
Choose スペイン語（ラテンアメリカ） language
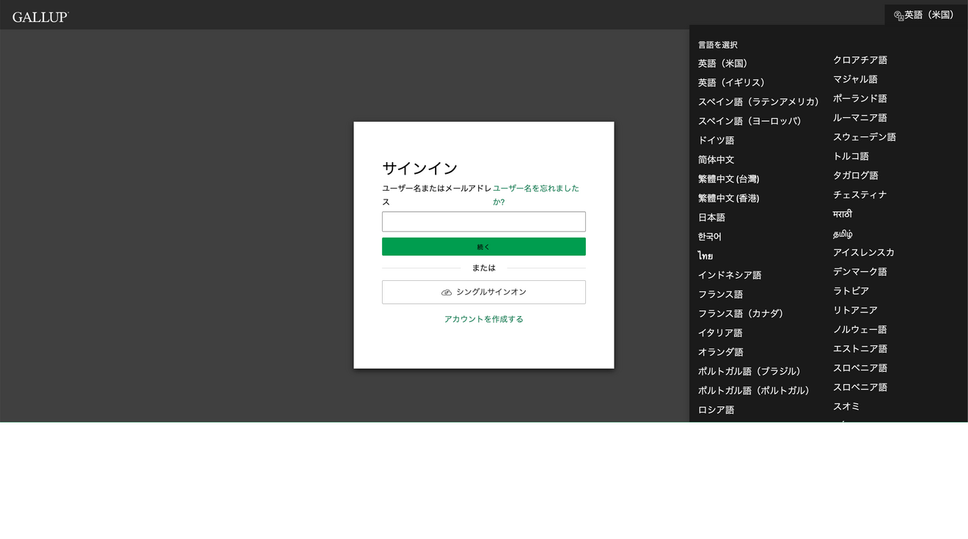(x=759, y=102)
